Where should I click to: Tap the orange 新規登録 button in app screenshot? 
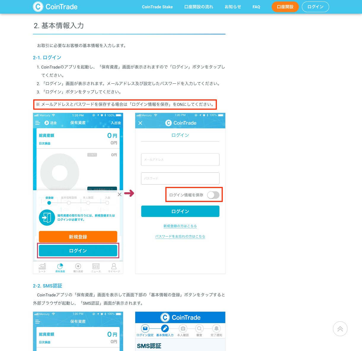78,237
